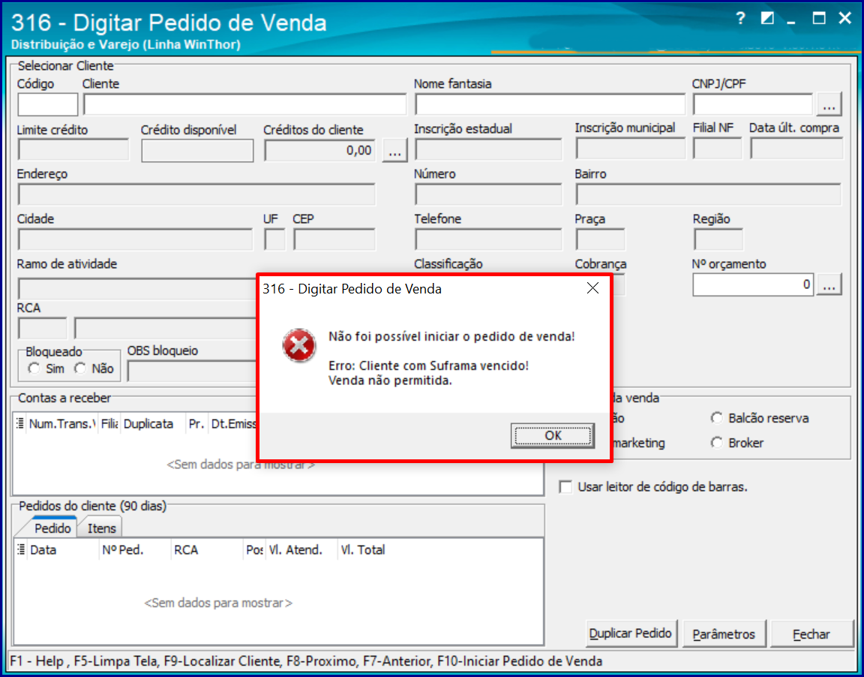Click Fechar button
864x677 pixels.
point(811,634)
